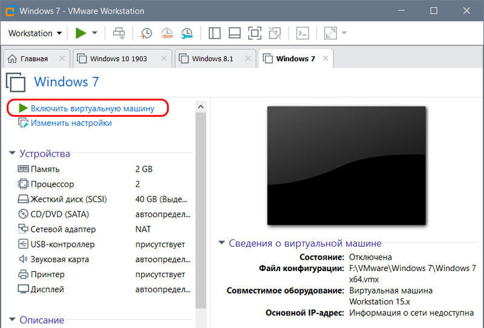Image resolution: width=484 pixels, height=328 pixels.
Task: Click the large Windows 7 VM title
Action: (67, 82)
